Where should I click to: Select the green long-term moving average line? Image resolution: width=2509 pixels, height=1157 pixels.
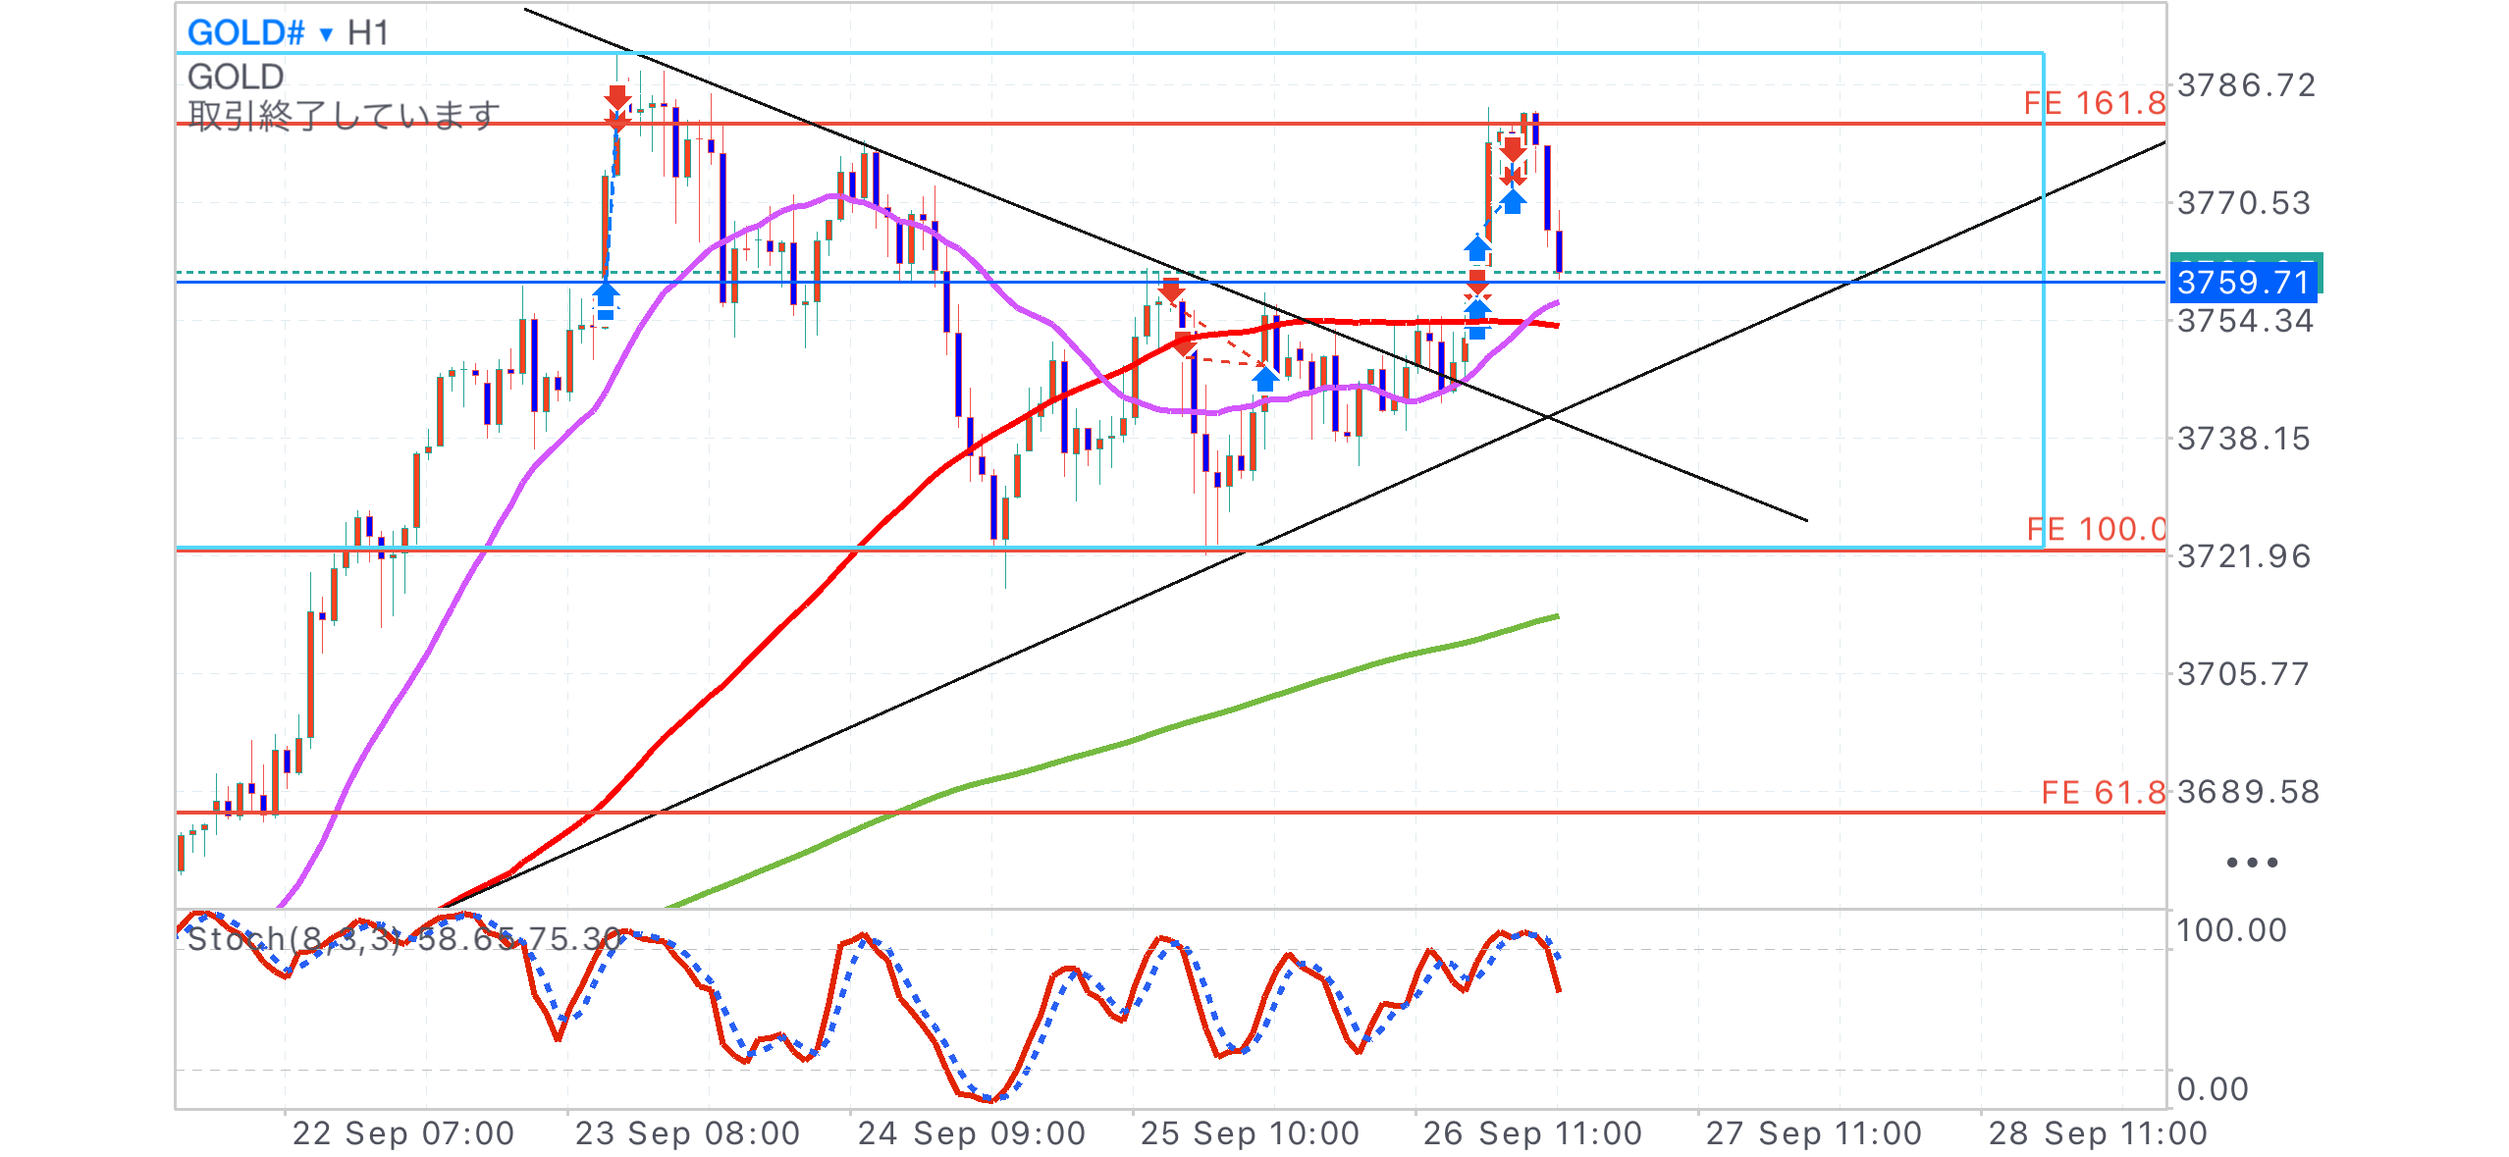(1178, 724)
